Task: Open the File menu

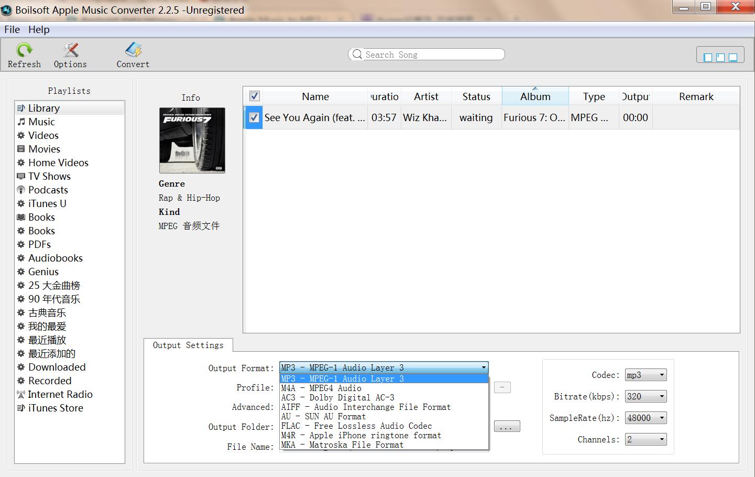Action: 12,29
